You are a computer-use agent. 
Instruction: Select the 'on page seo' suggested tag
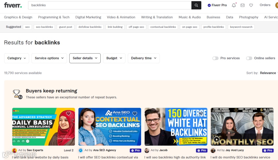click(190, 27)
